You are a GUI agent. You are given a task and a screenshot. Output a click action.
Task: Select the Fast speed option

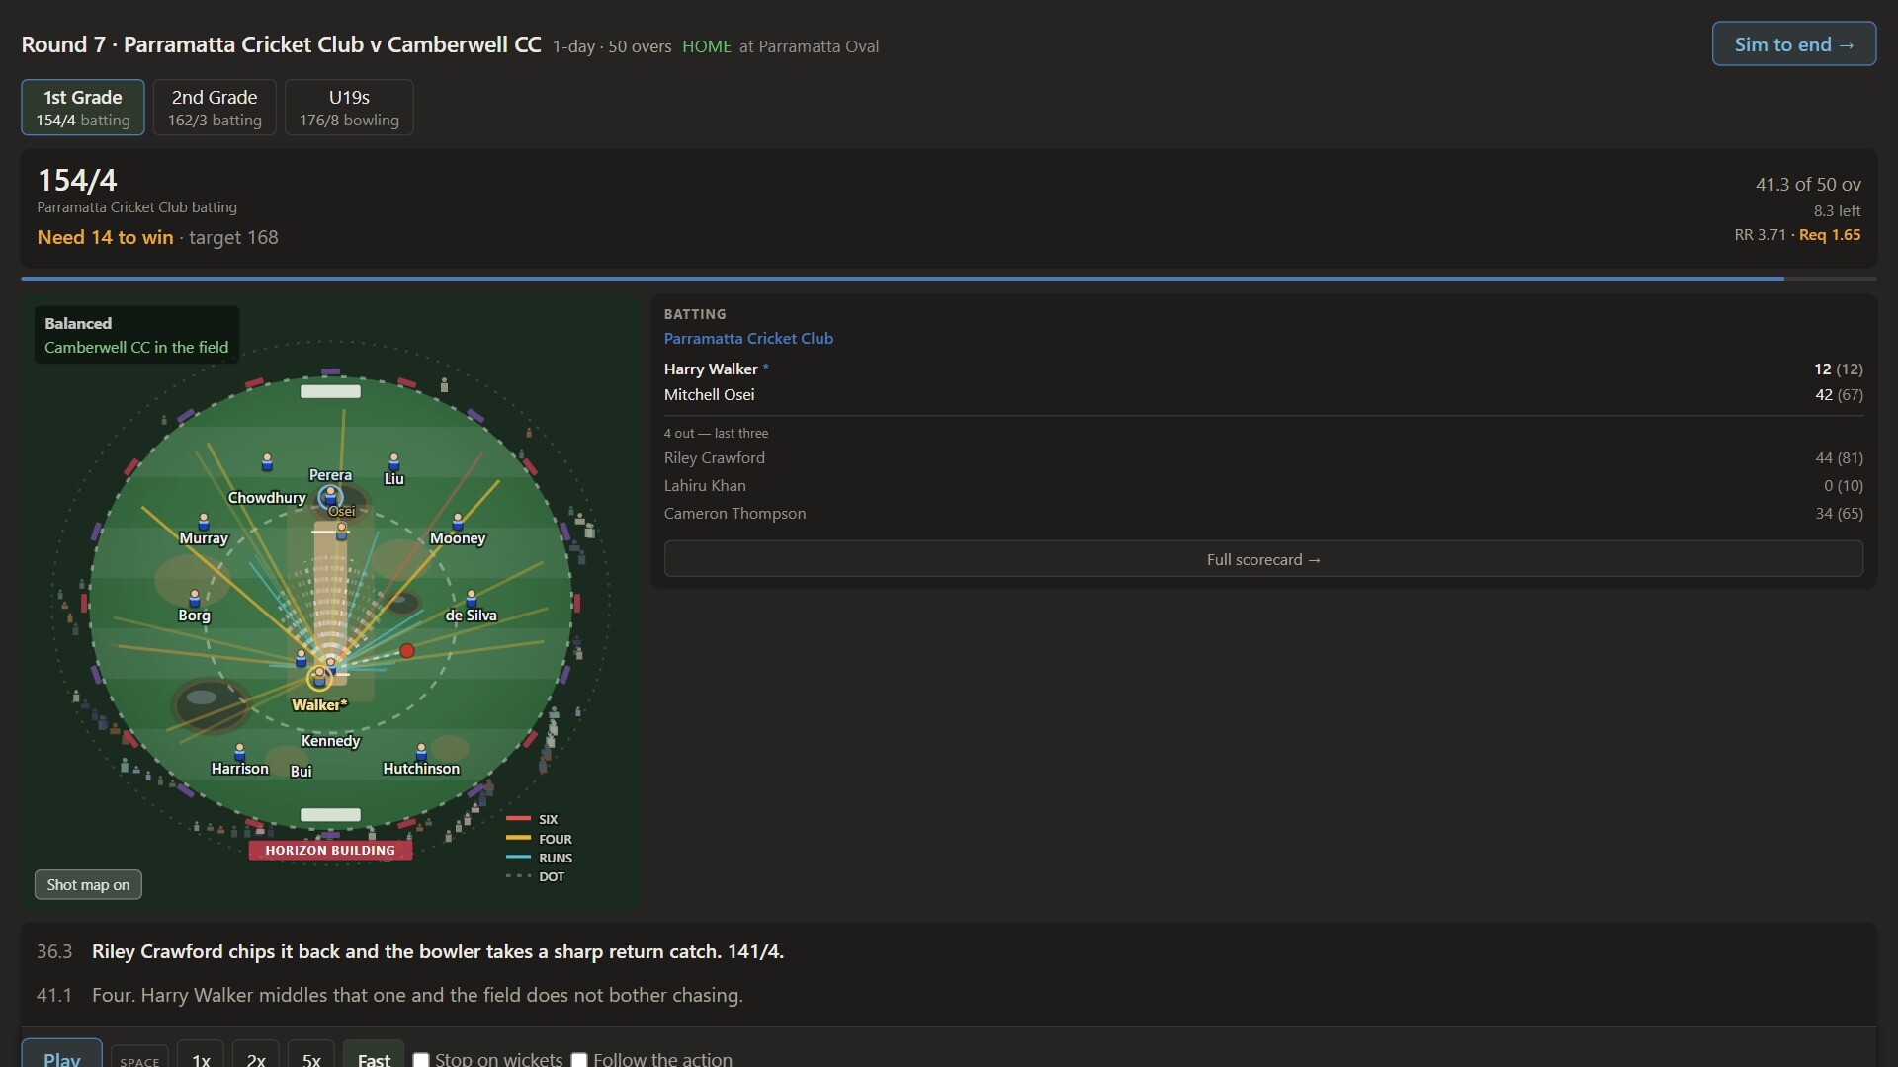(374, 1057)
